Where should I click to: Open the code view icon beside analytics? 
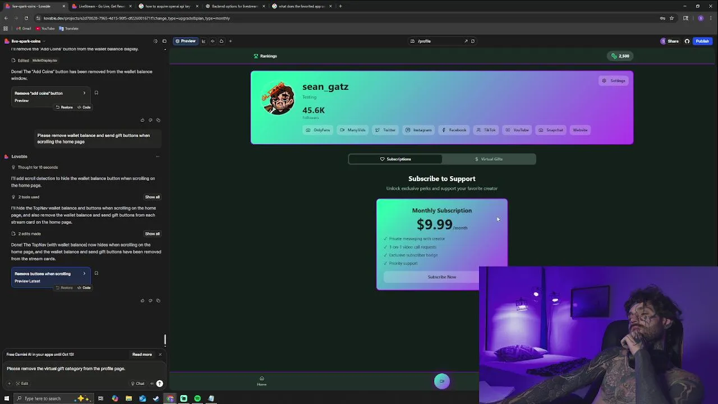(213, 41)
